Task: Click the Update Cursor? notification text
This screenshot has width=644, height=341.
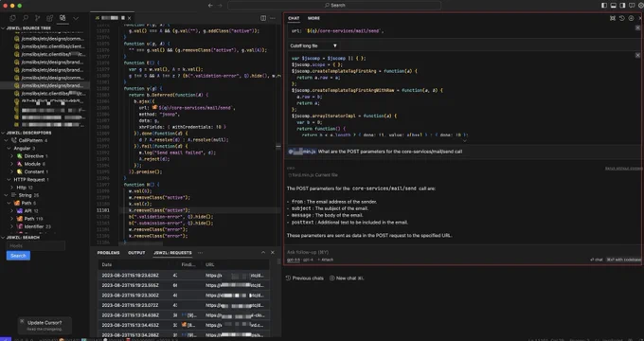Action: point(45,322)
